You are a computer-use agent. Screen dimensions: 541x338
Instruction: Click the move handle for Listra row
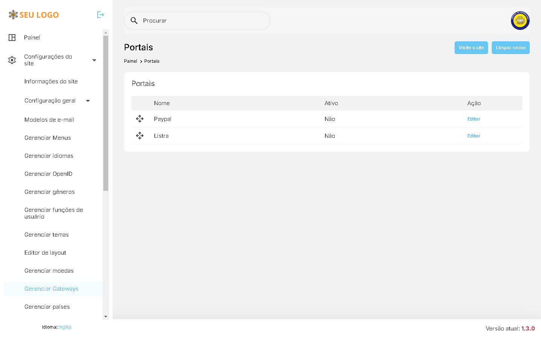tap(140, 136)
